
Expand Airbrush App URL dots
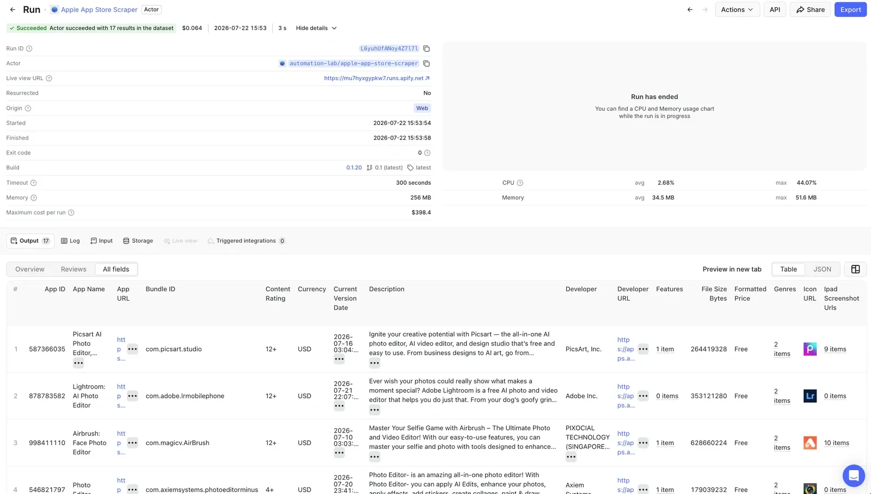coord(132,443)
